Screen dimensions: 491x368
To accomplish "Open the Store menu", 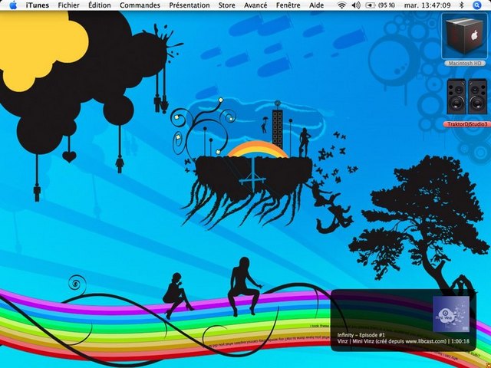I will coord(227,5).
